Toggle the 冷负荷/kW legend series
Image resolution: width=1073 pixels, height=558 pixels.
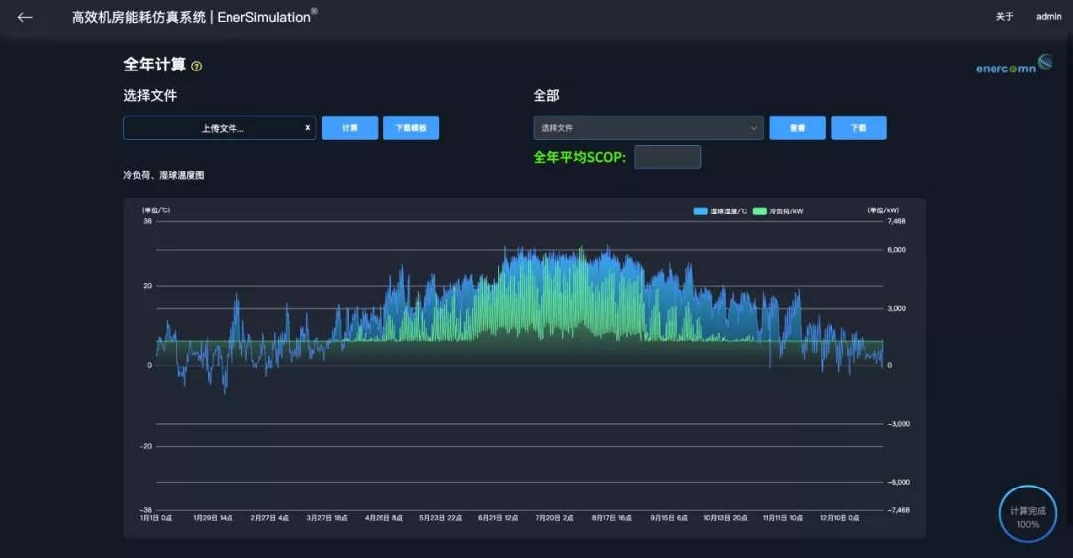785,211
